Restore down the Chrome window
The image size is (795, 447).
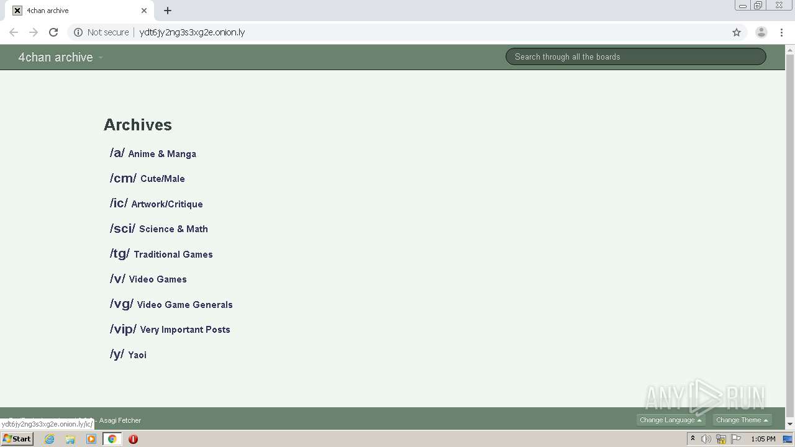758,5
